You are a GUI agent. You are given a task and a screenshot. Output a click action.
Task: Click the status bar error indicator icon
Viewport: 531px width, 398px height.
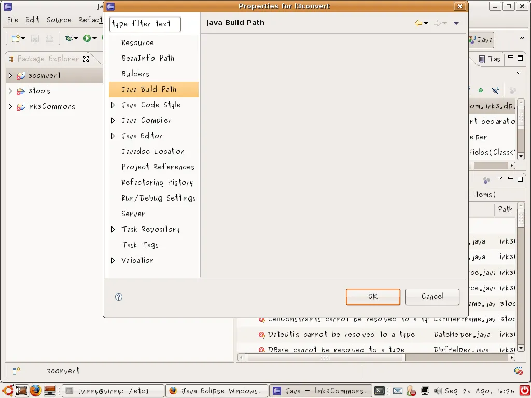pyautogui.click(x=518, y=371)
